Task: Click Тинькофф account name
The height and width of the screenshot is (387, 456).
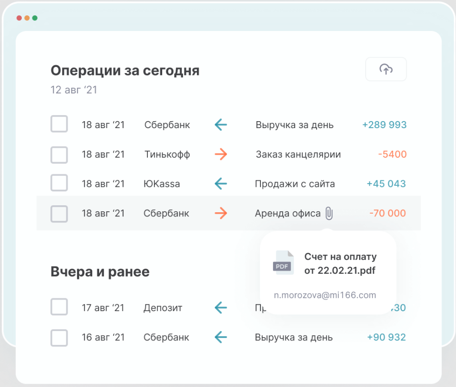Action: 167,154
